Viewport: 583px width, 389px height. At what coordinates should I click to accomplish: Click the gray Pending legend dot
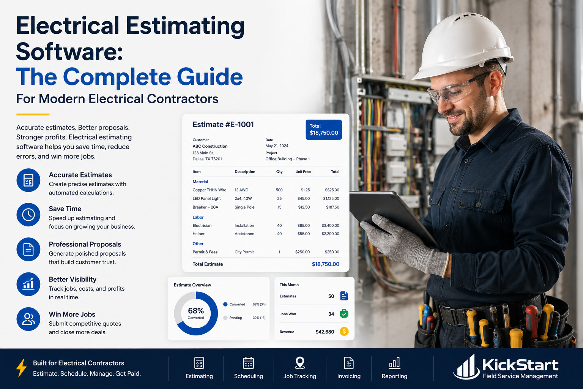225,318
